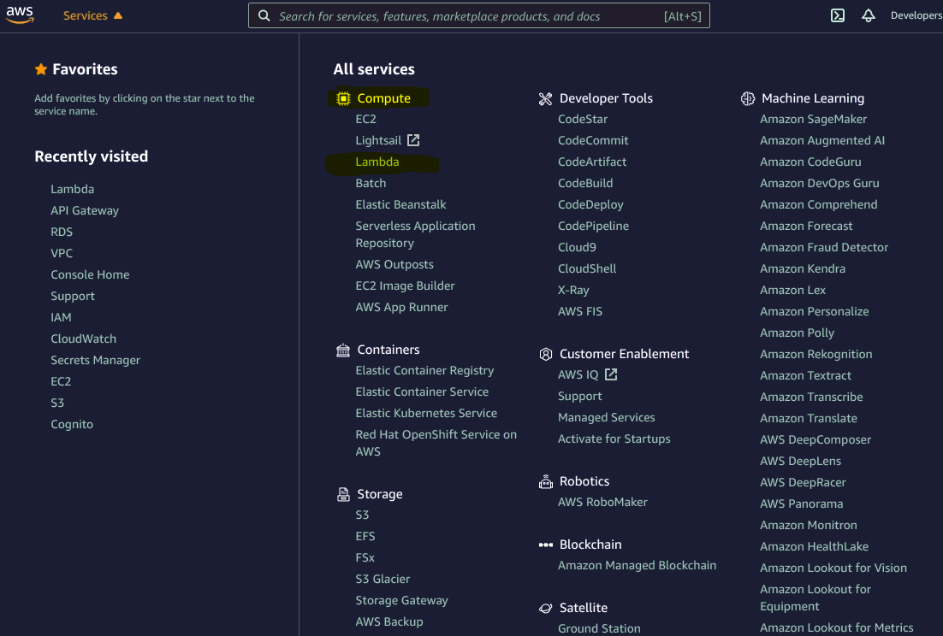Open RDS from Recently visited

(62, 232)
